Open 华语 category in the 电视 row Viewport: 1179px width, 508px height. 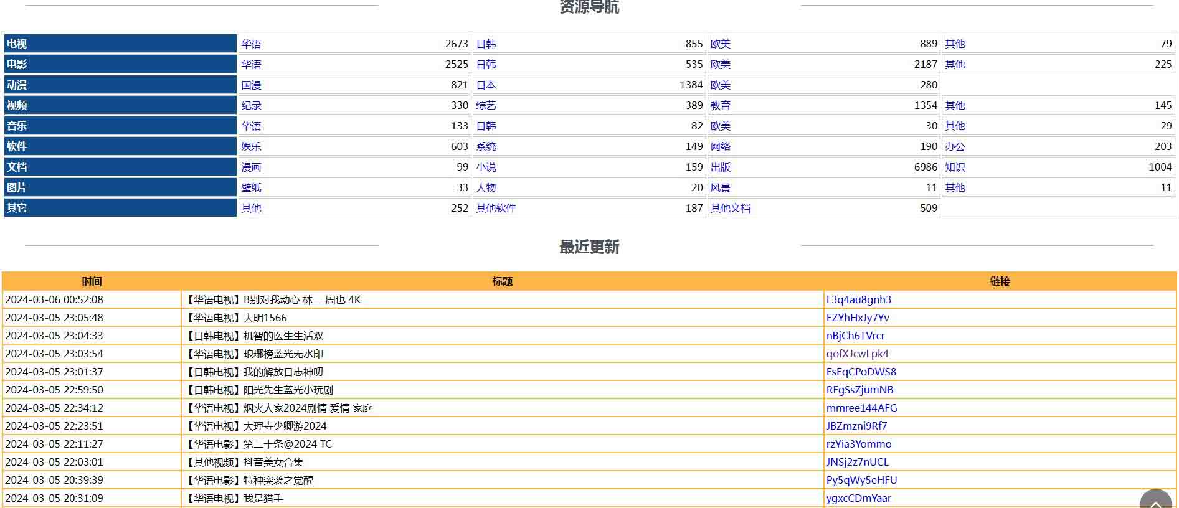coord(251,44)
